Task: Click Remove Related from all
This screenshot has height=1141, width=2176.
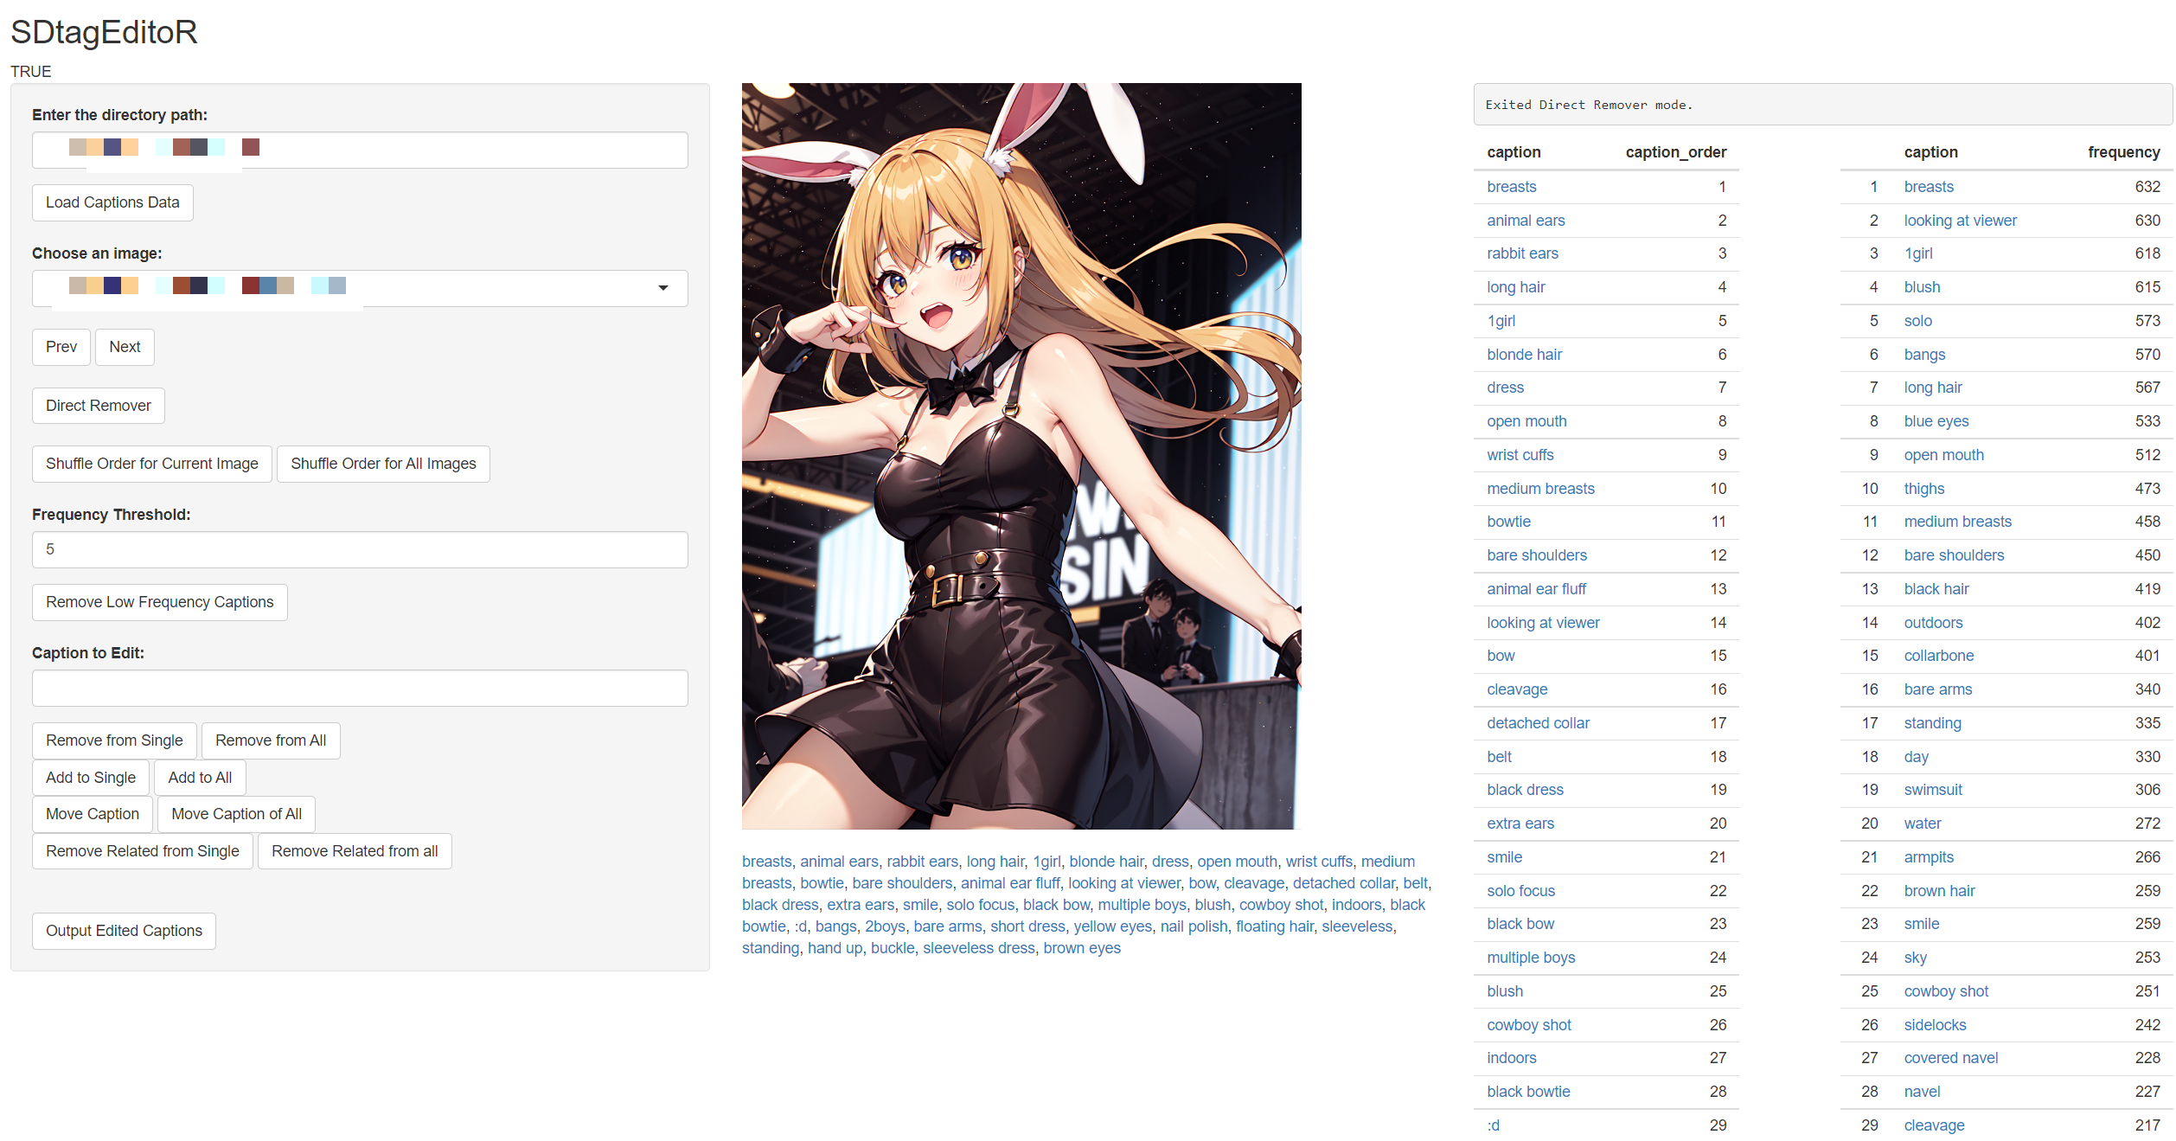Action: click(x=355, y=851)
